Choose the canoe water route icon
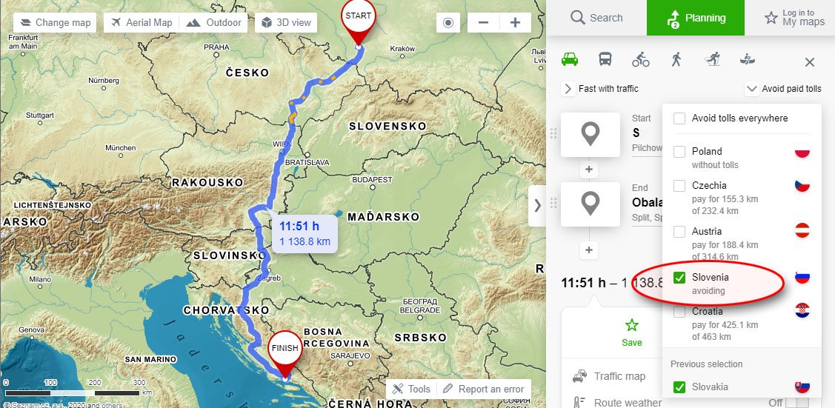The image size is (835, 408). pos(748,60)
